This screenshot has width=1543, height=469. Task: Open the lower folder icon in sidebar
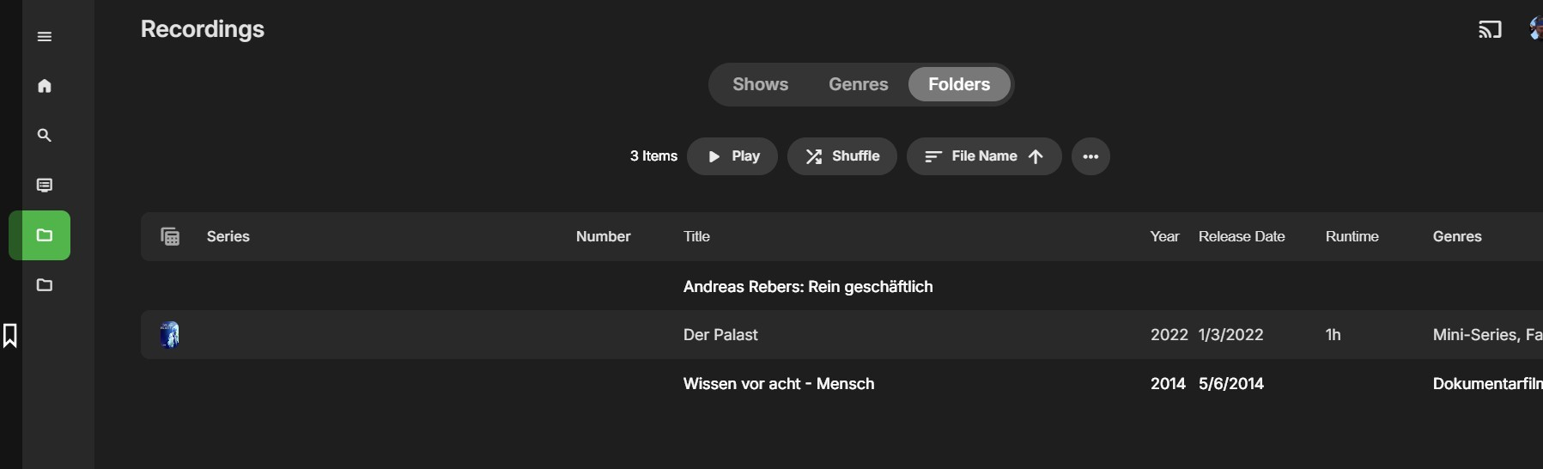coord(45,285)
